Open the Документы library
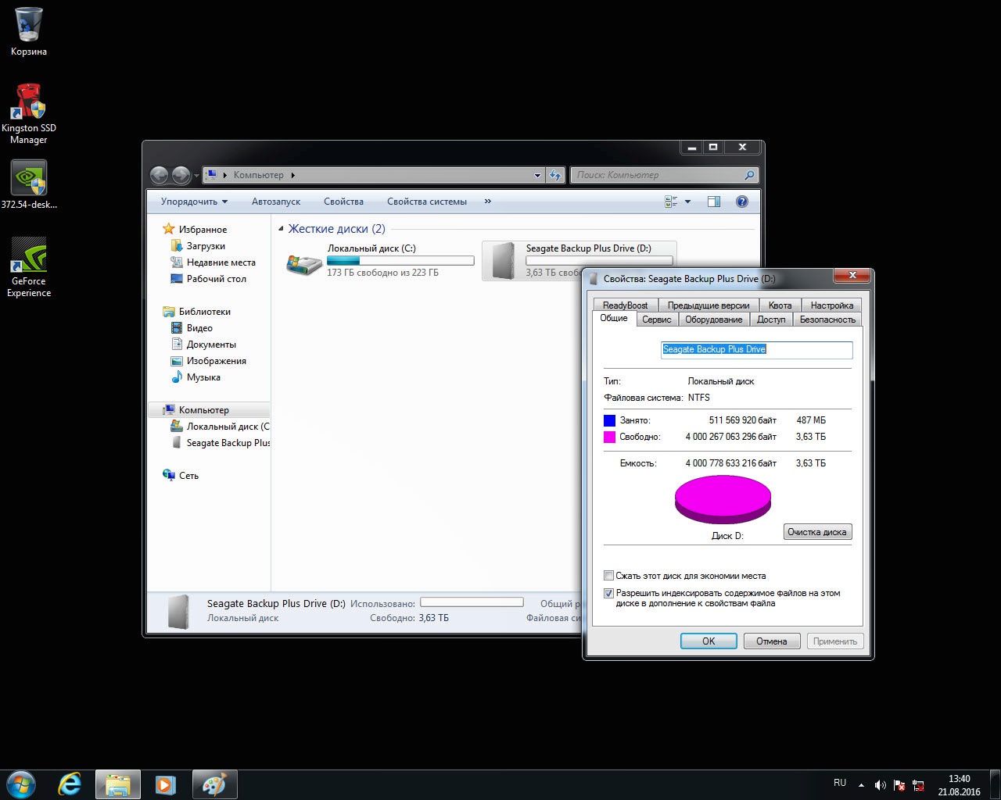The width and height of the screenshot is (1001, 800). [x=211, y=345]
